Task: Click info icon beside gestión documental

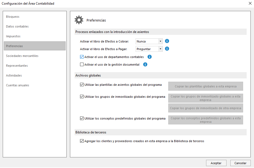Action: click(145, 65)
